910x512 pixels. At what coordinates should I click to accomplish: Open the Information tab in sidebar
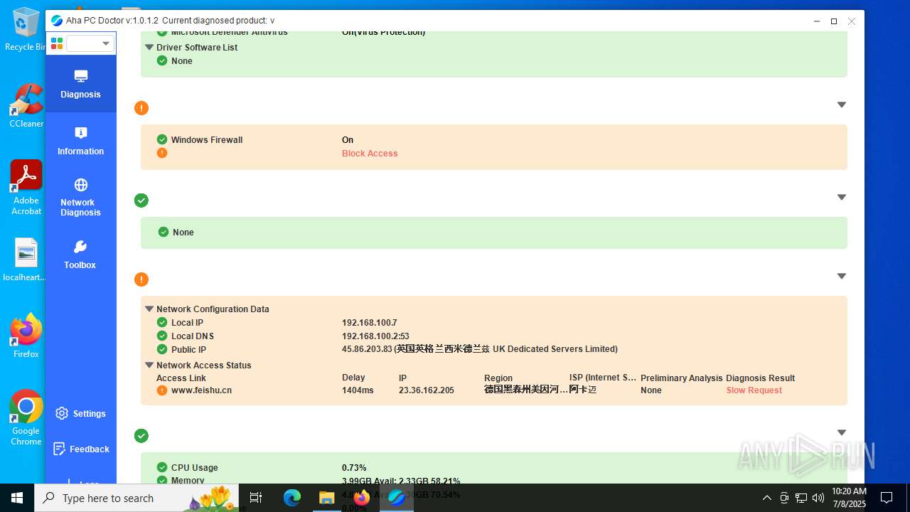[x=80, y=141]
